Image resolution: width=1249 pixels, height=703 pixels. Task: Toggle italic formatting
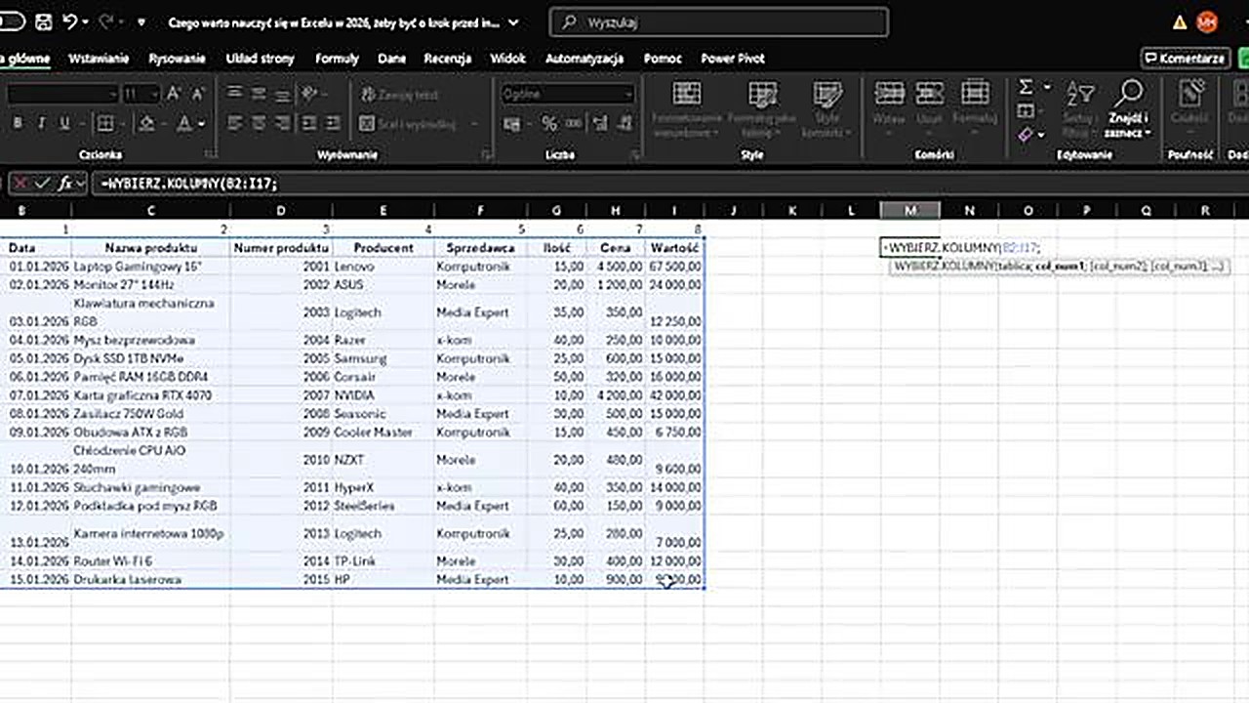41,124
